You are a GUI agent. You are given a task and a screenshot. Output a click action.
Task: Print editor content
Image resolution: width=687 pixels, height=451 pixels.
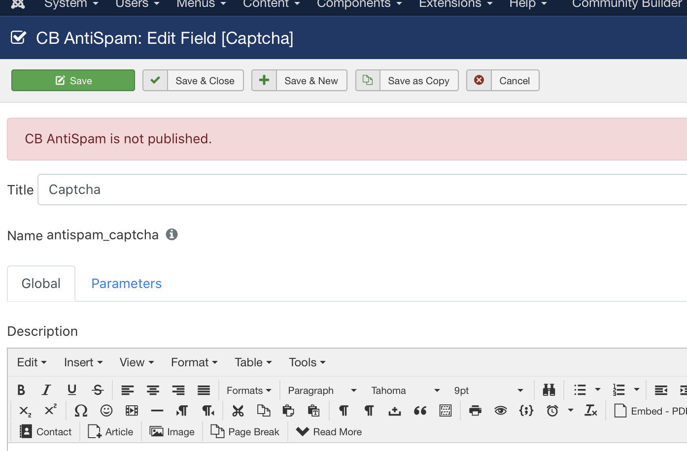click(476, 411)
